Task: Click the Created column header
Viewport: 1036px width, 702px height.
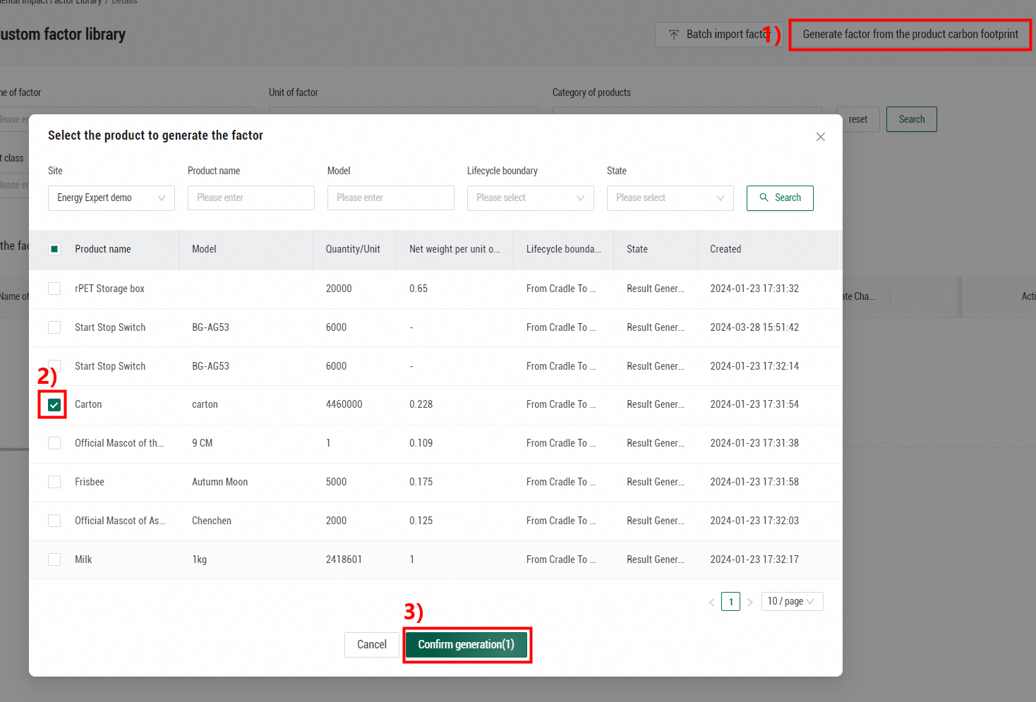Action: (x=725, y=249)
